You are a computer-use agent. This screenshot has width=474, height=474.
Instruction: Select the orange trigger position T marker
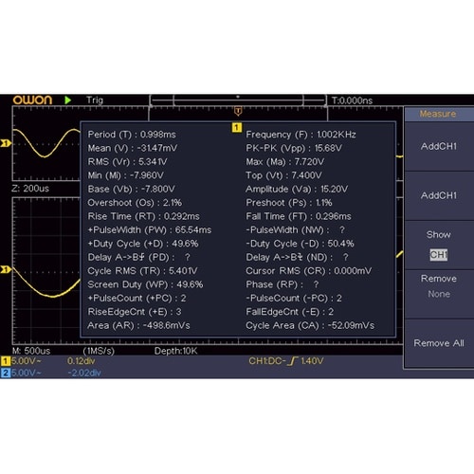tap(238, 111)
